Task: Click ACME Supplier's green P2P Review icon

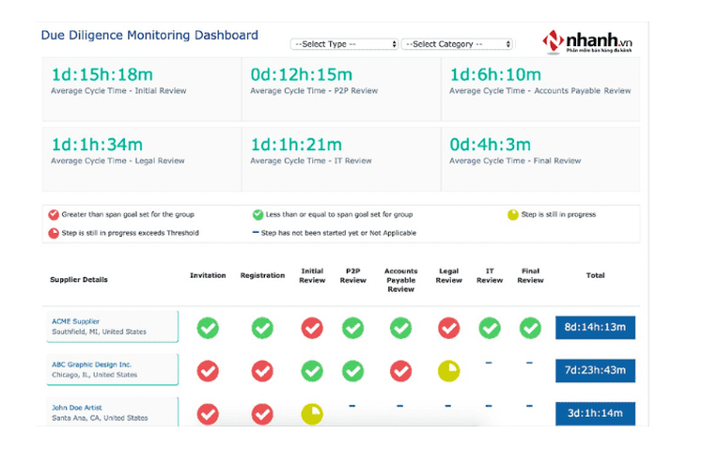Action: click(353, 328)
